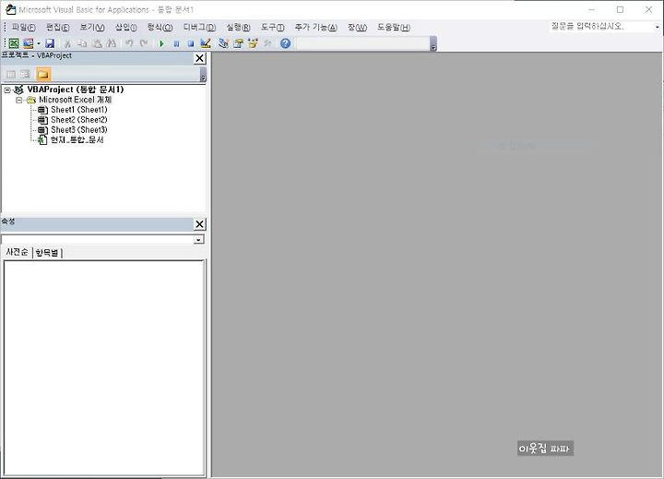Click the Save toolbar icon
The height and width of the screenshot is (479, 664).
coord(50,43)
